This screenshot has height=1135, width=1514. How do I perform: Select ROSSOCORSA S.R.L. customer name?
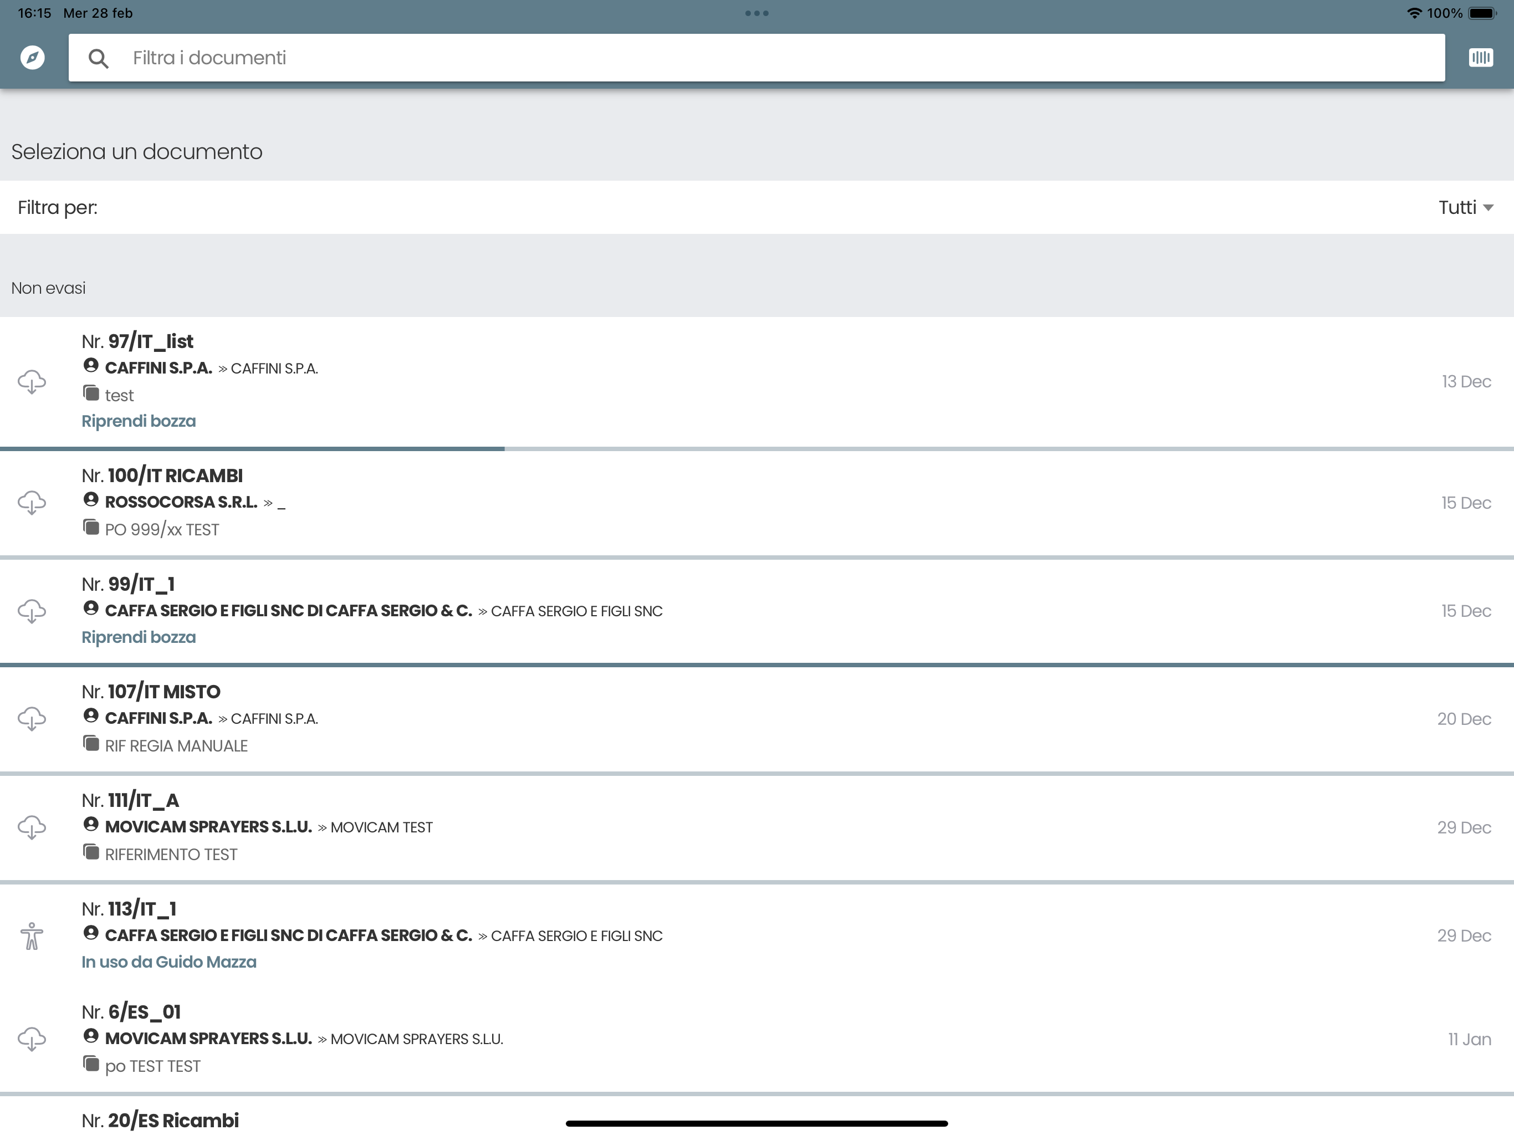click(181, 502)
